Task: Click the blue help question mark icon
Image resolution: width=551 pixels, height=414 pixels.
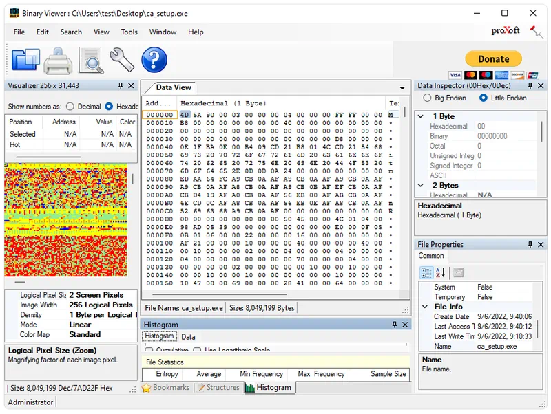Action: click(154, 61)
